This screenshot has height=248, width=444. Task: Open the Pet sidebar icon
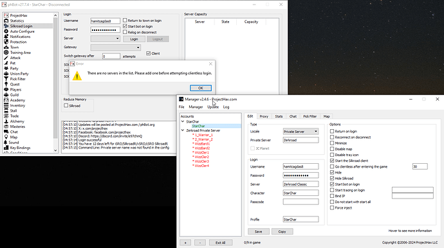(6, 63)
